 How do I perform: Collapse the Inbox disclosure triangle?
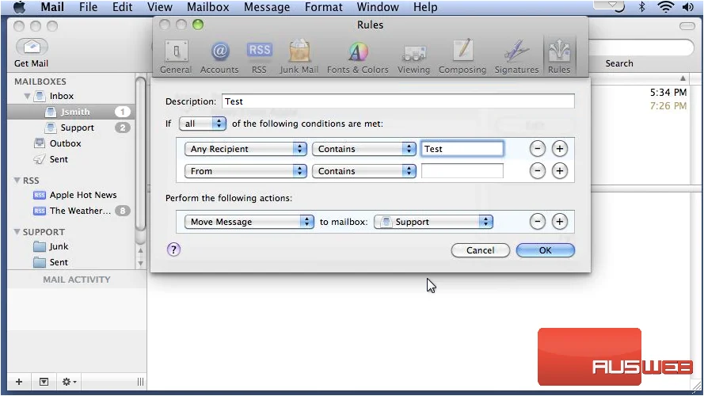pyautogui.click(x=27, y=96)
